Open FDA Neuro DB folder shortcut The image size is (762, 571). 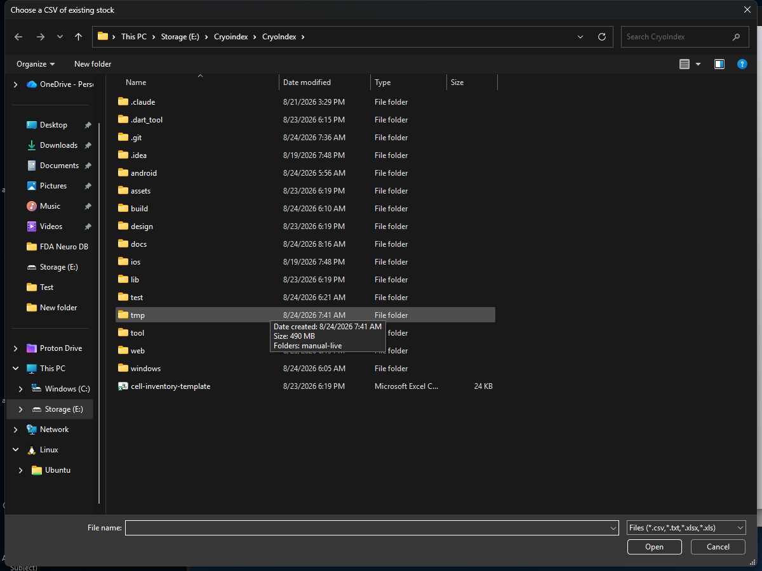[57, 247]
